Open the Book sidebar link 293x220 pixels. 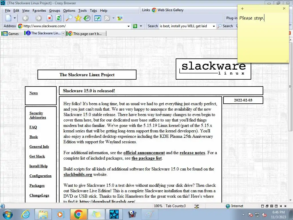[34, 137]
